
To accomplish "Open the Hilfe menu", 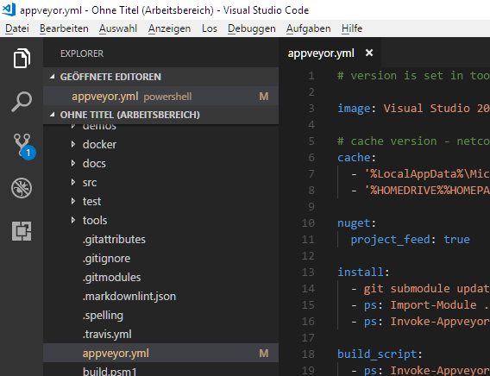I will 352,28.
